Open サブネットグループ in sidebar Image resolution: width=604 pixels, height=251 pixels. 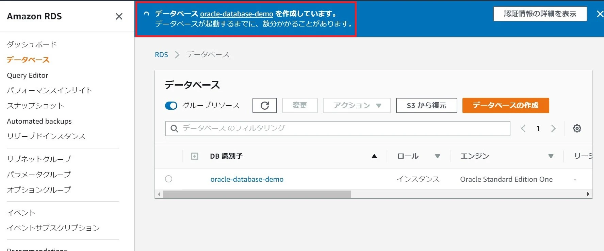click(39, 159)
